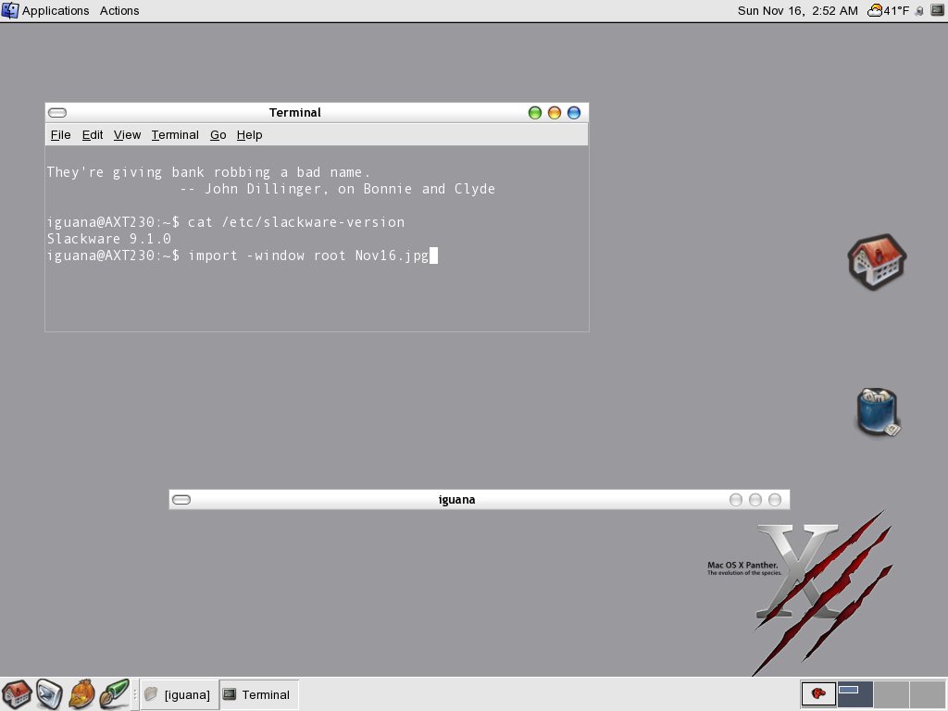Open the Actions menu in the top panel

point(119,11)
